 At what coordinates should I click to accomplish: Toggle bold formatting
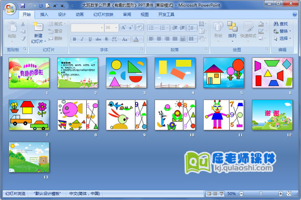[x=74, y=38]
